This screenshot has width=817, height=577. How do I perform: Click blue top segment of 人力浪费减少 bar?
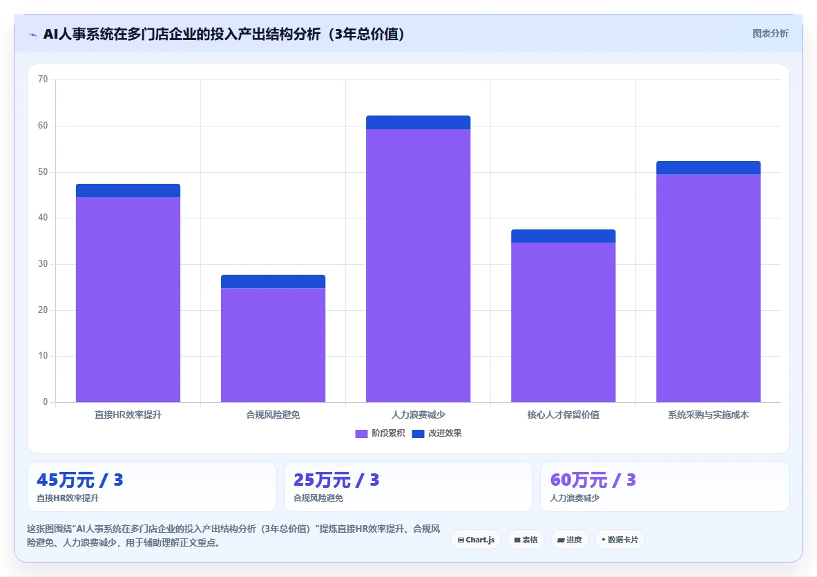coord(419,122)
